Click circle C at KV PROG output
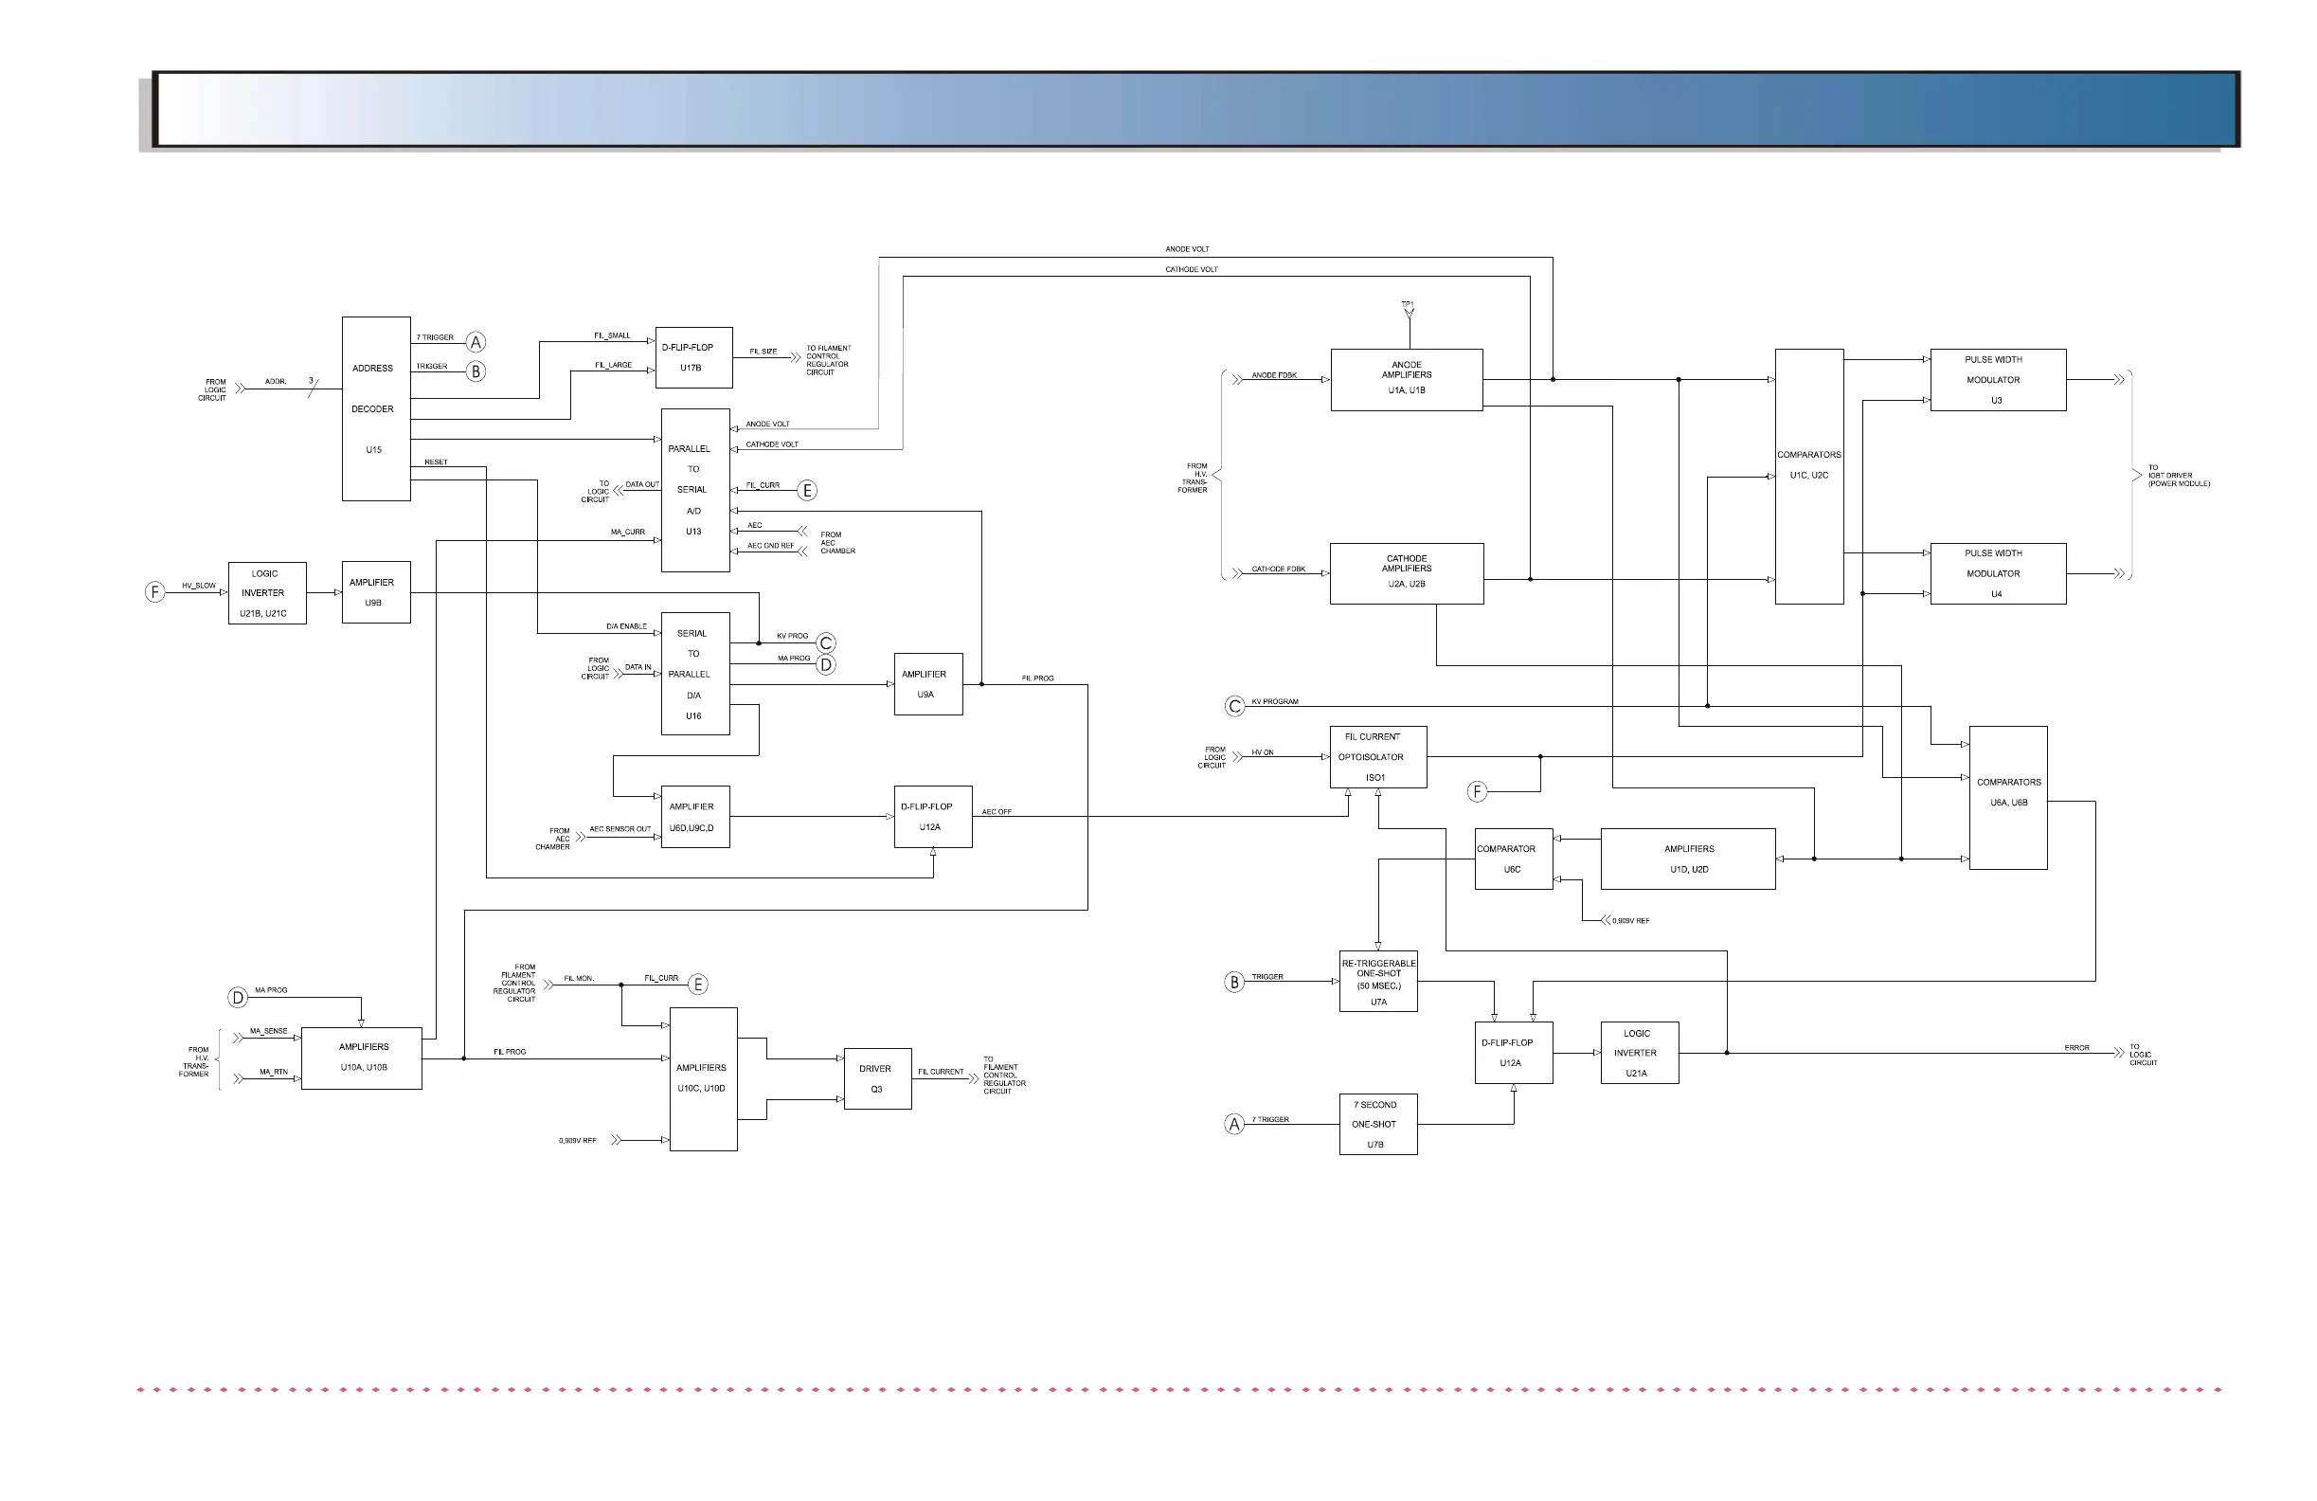 click(x=826, y=642)
